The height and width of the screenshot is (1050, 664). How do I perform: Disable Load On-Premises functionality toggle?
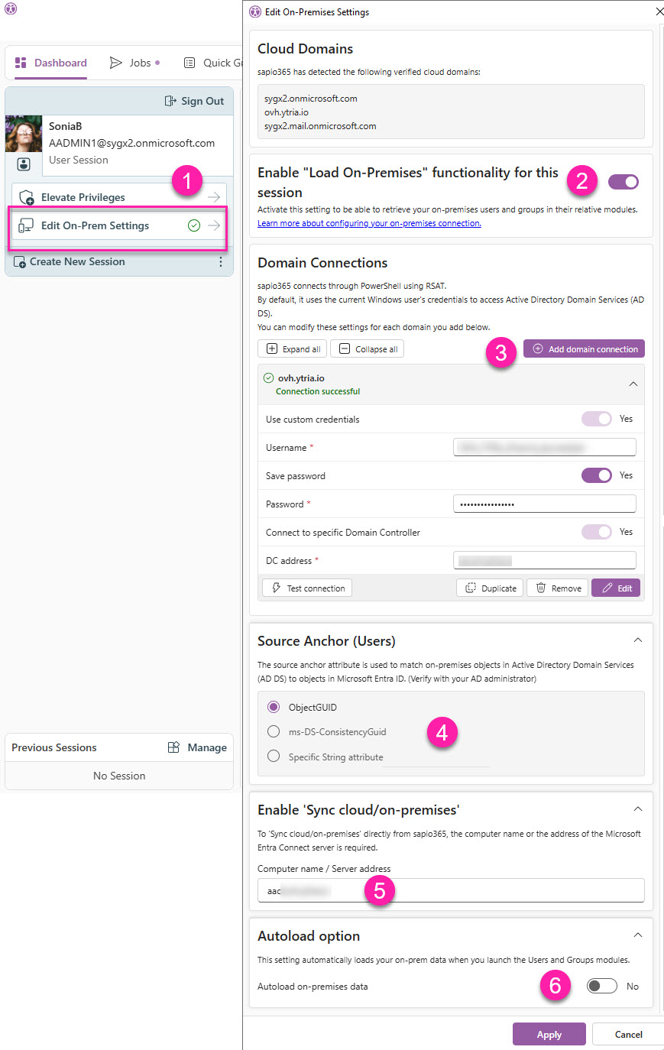click(623, 182)
